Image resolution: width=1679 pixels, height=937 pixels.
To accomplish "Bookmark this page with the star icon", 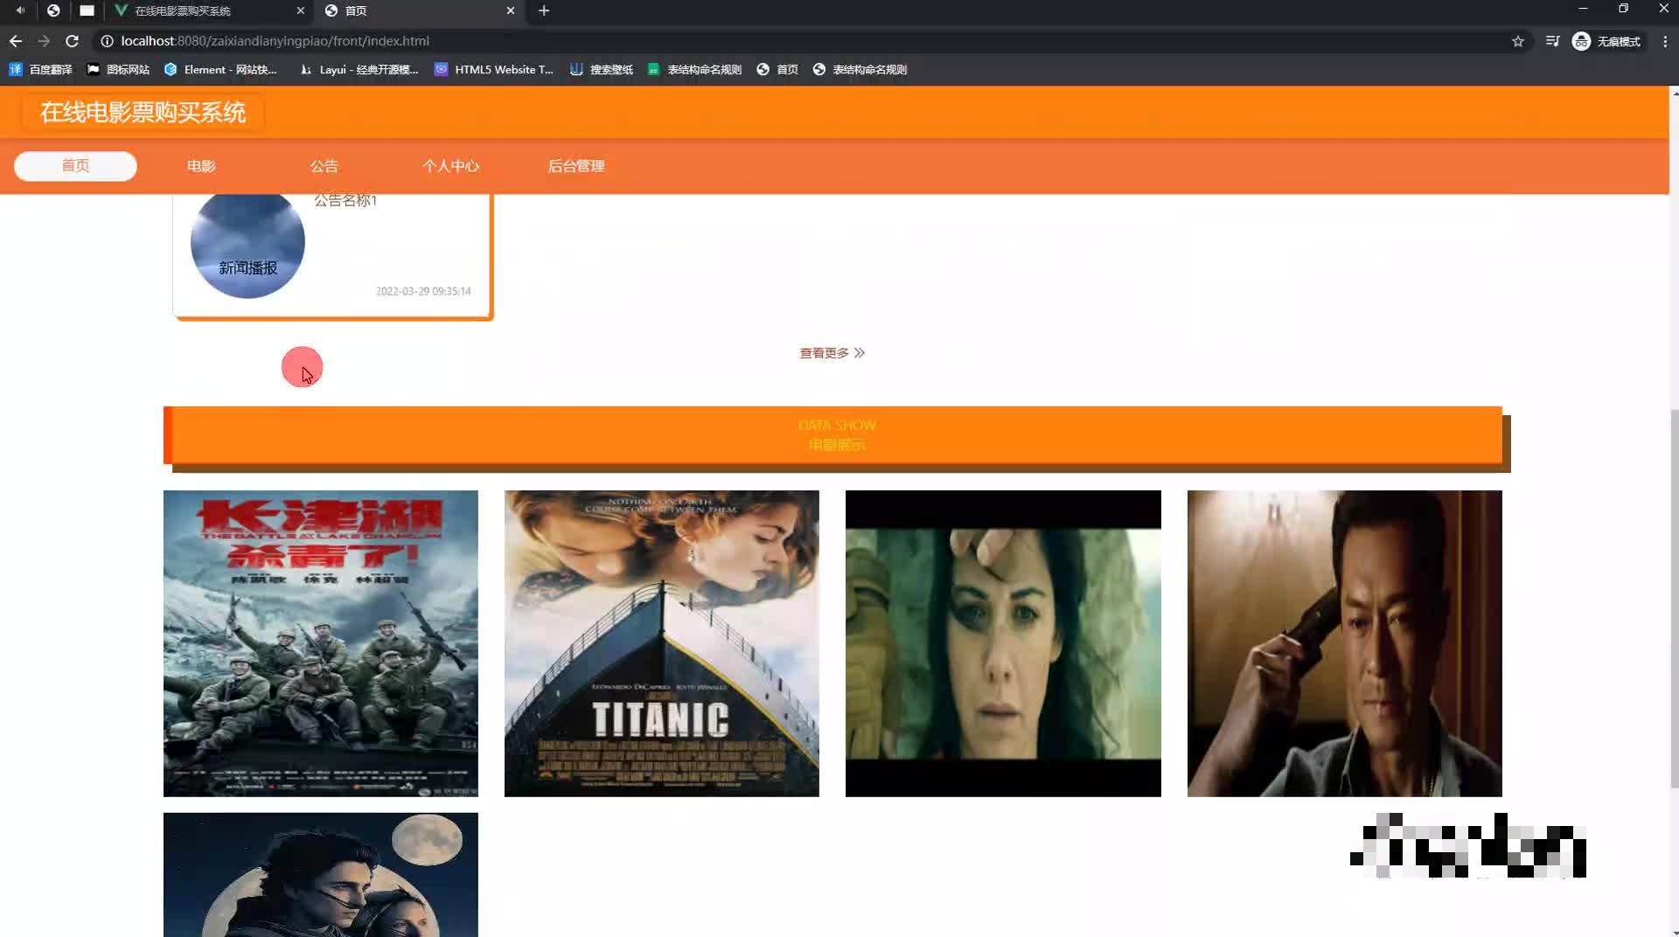I will click(x=1518, y=41).
